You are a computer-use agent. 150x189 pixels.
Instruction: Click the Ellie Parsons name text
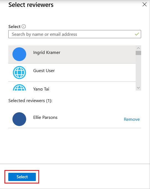tap(45, 117)
